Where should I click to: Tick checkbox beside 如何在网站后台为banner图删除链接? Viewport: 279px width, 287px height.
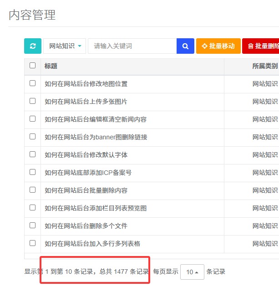click(x=32, y=137)
